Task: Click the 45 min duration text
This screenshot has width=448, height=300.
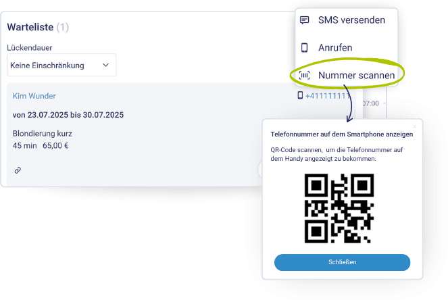Action: (x=24, y=146)
